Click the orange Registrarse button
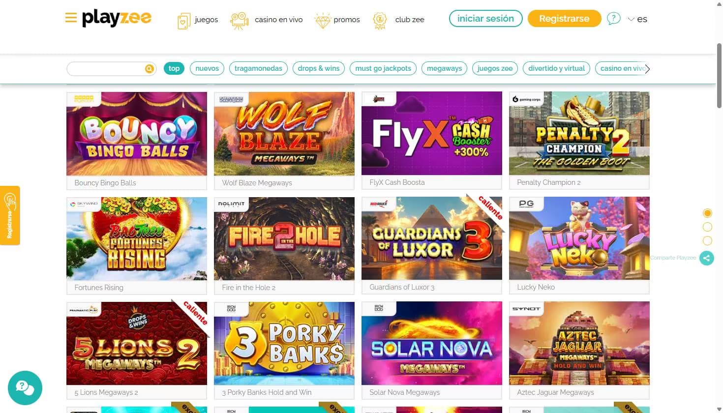Viewport: 723px width, 413px height. point(564,19)
